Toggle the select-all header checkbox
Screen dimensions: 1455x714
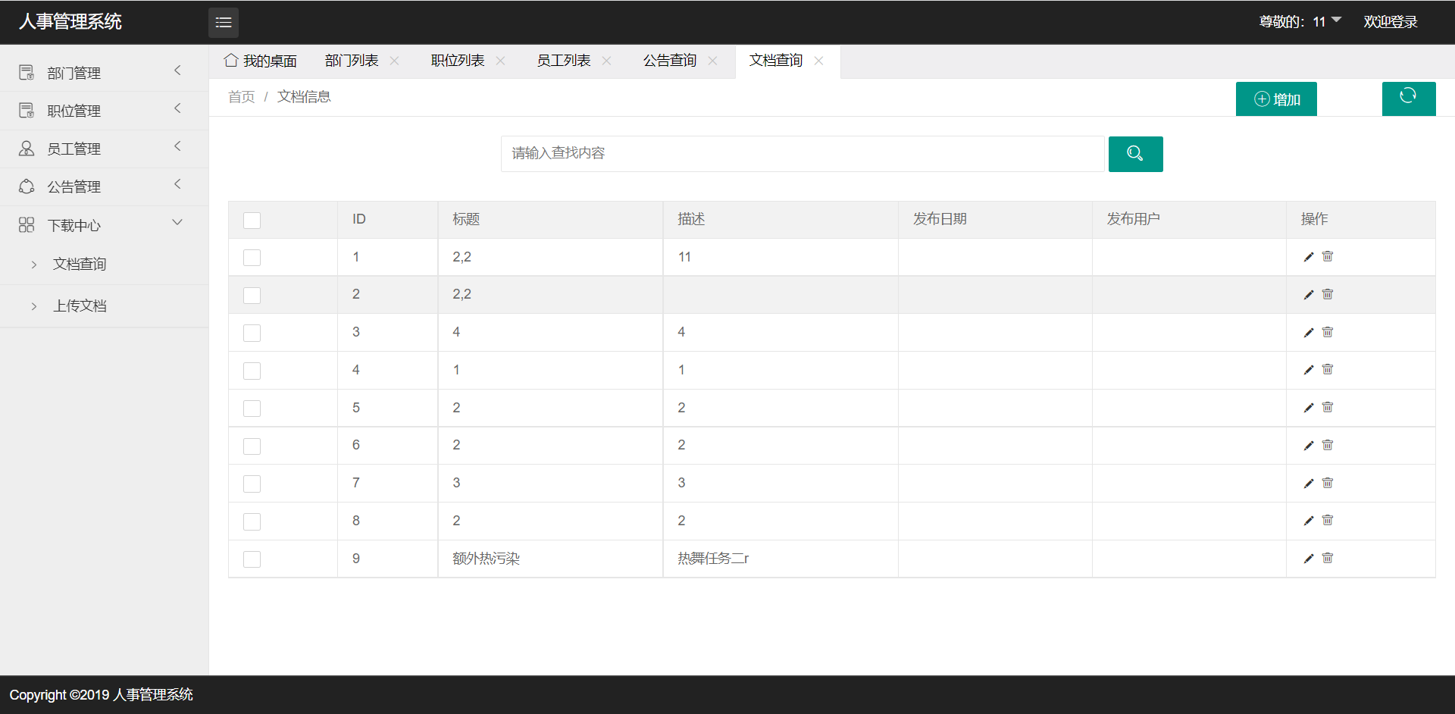tap(252, 220)
